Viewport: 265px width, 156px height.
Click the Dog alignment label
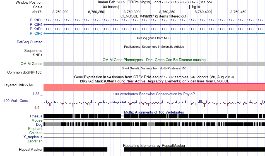39,125
